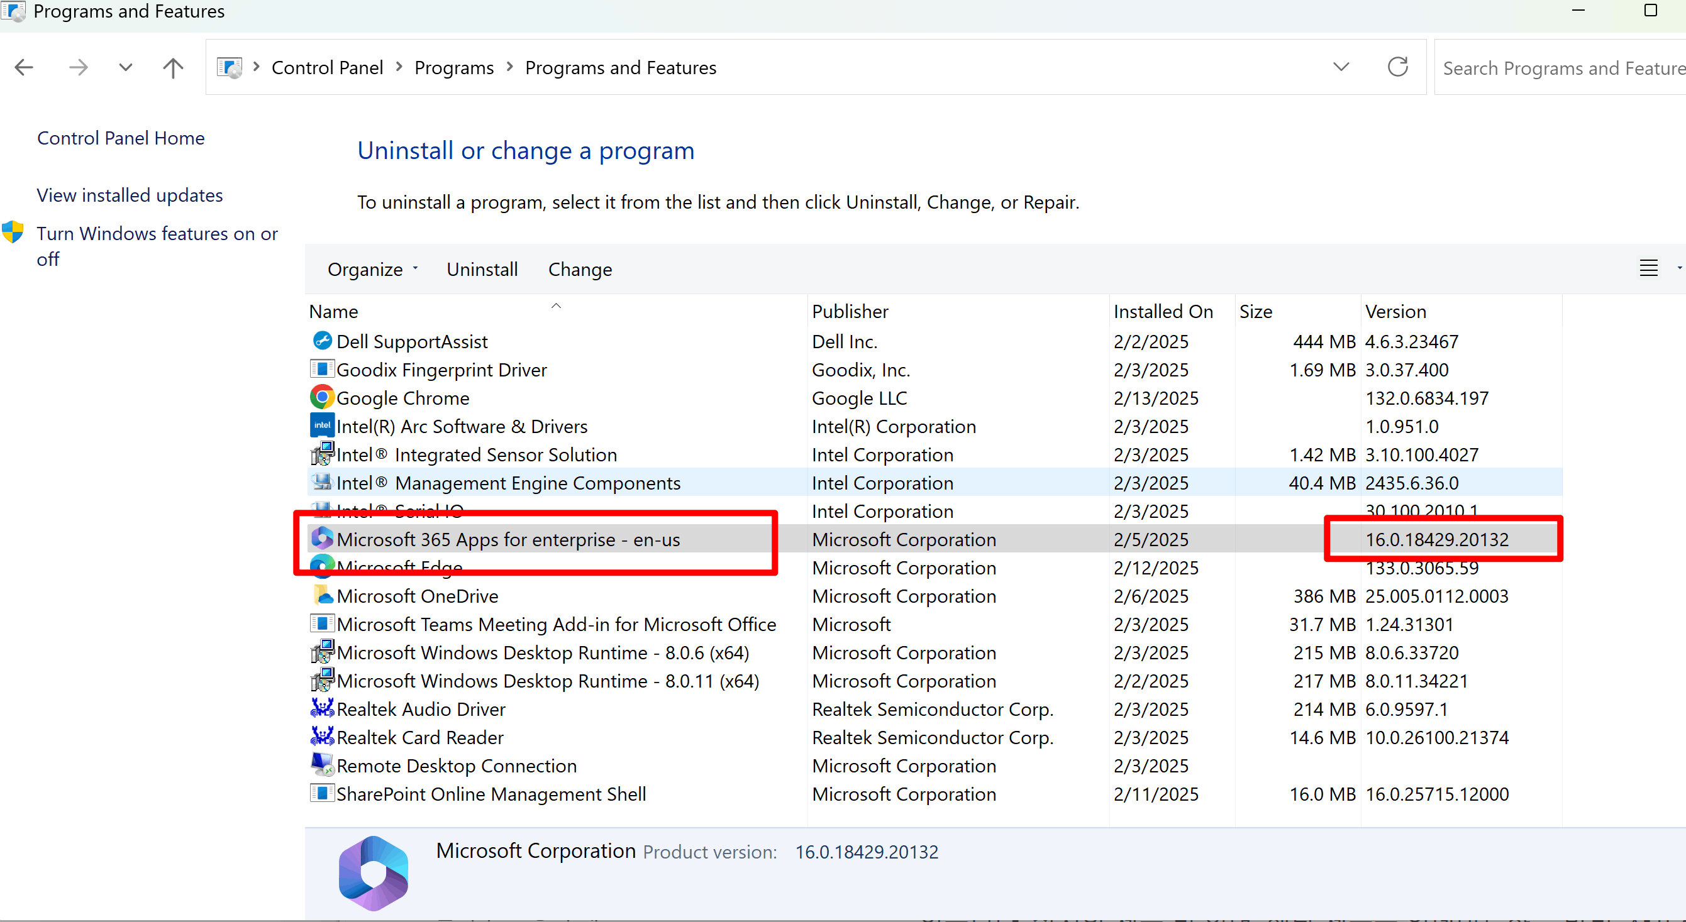Sort by Installed On column header

(x=1172, y=311)
